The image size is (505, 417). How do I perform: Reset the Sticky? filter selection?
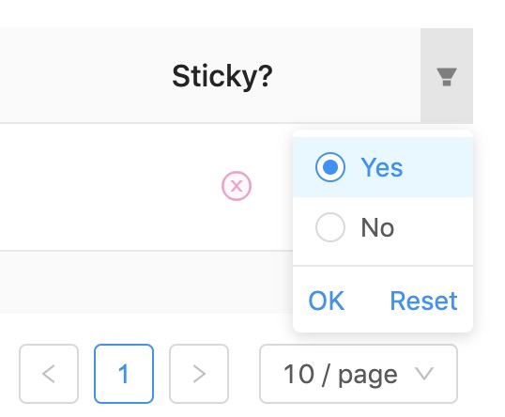click(423, 301)
